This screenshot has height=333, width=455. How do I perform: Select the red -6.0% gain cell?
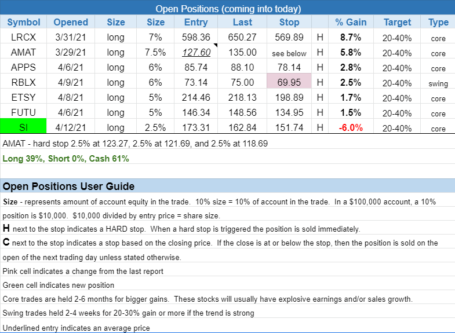[x=351, y=127]
